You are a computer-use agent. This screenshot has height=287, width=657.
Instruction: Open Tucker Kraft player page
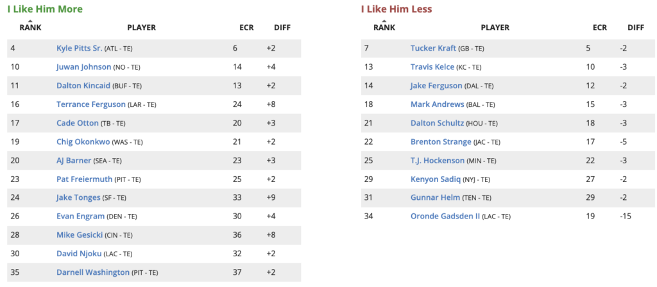click(433, 49)
